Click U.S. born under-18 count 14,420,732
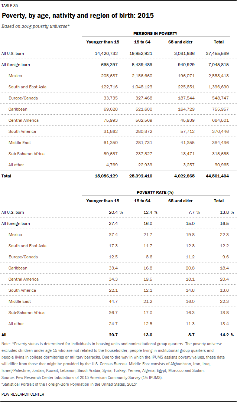 (106, 53)
